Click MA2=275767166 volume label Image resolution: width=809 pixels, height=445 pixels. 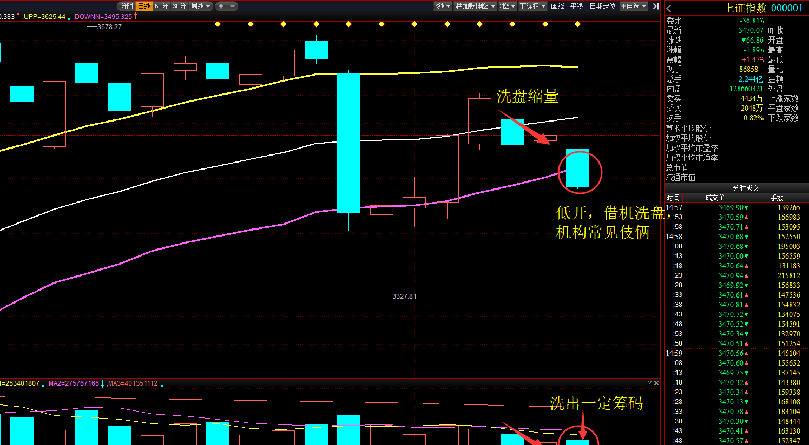[x=74, y=383]
